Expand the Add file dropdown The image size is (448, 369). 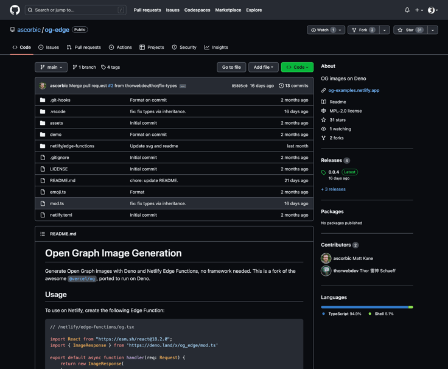264,67
